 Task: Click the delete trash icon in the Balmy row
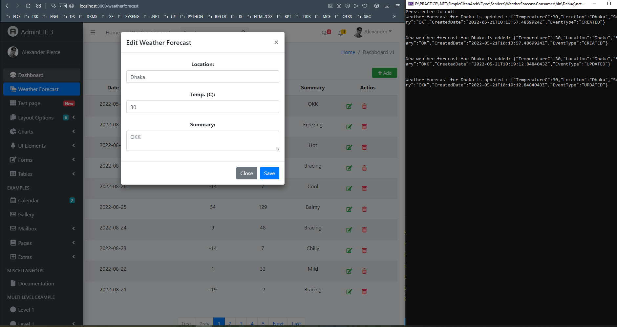[x=364, y=209]
